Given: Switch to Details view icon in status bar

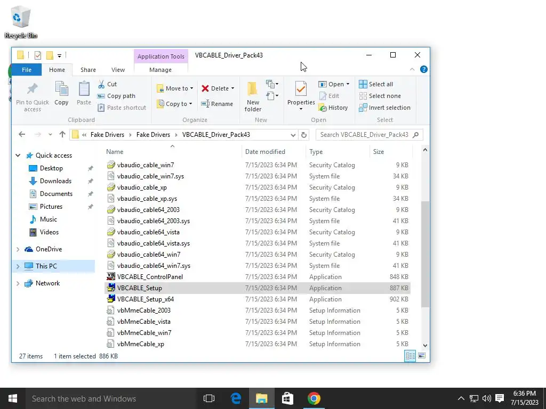Looking at the screenshot, I should (410, 356).
